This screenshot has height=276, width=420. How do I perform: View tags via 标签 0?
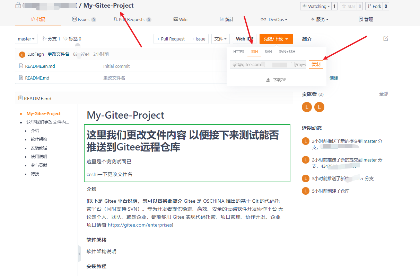[72, 39]
